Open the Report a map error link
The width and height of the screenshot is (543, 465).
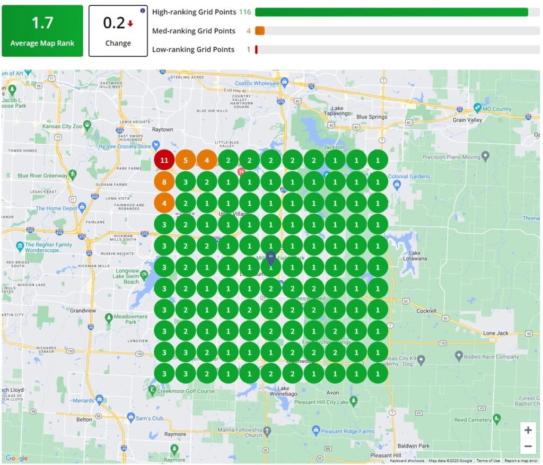[522, 460]
